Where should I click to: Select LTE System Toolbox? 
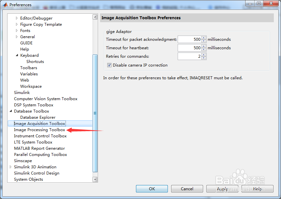pyautogui.click(x=33, y=142)
